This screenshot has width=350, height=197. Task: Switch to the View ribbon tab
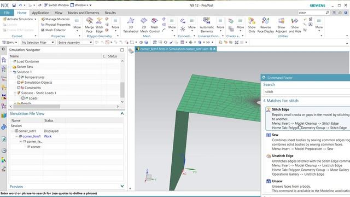pyautogui.click(x=59, y=13)
